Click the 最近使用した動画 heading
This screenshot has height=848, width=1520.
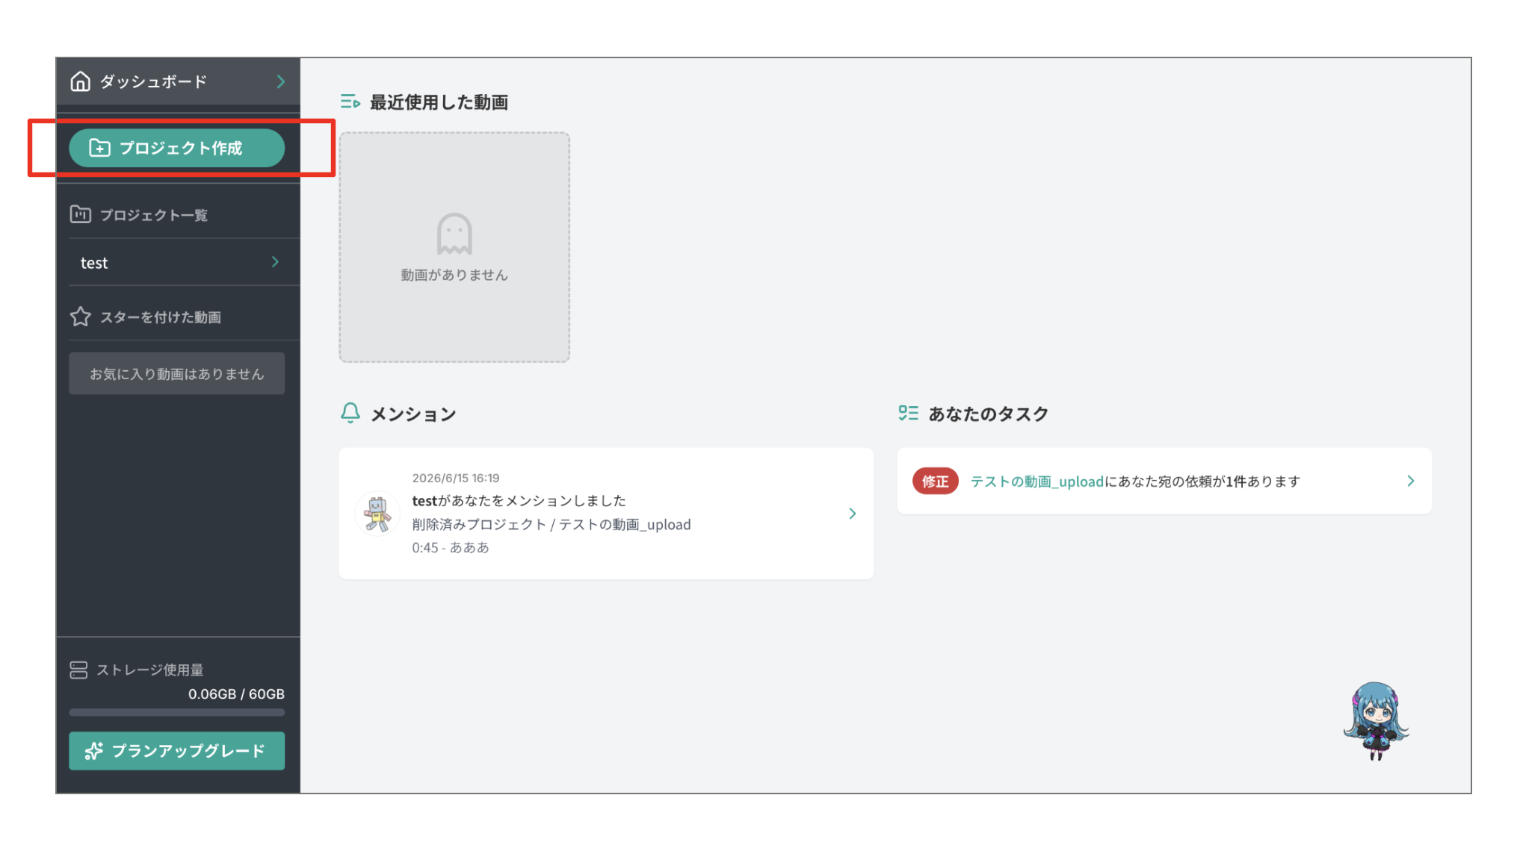click(439, 102)
